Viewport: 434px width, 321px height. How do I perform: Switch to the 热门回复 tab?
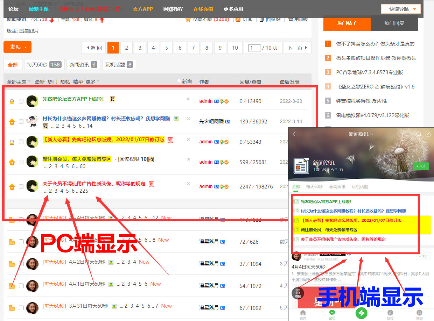(x=394, y=23)
